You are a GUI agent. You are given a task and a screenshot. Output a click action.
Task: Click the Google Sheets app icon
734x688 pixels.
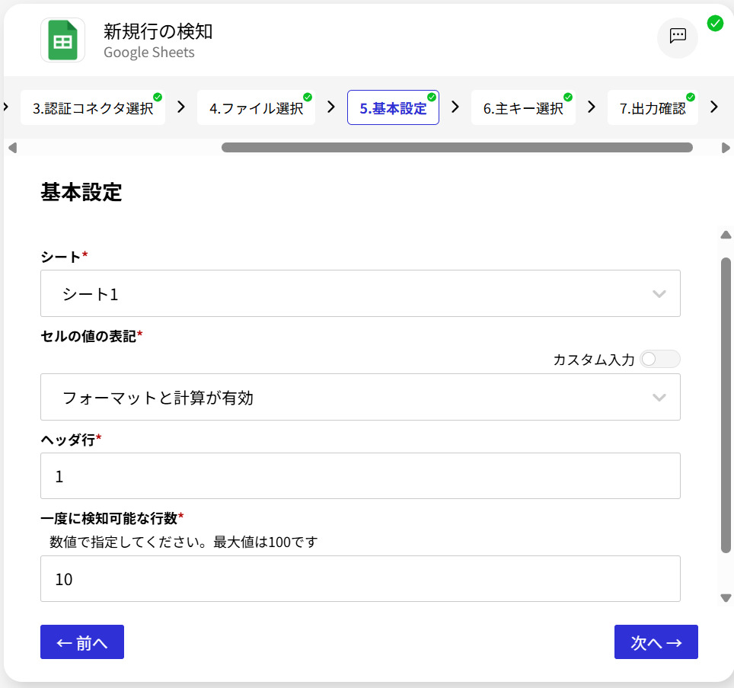coord(63,40)
